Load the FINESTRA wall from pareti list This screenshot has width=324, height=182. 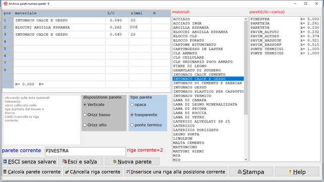[285, 19]
